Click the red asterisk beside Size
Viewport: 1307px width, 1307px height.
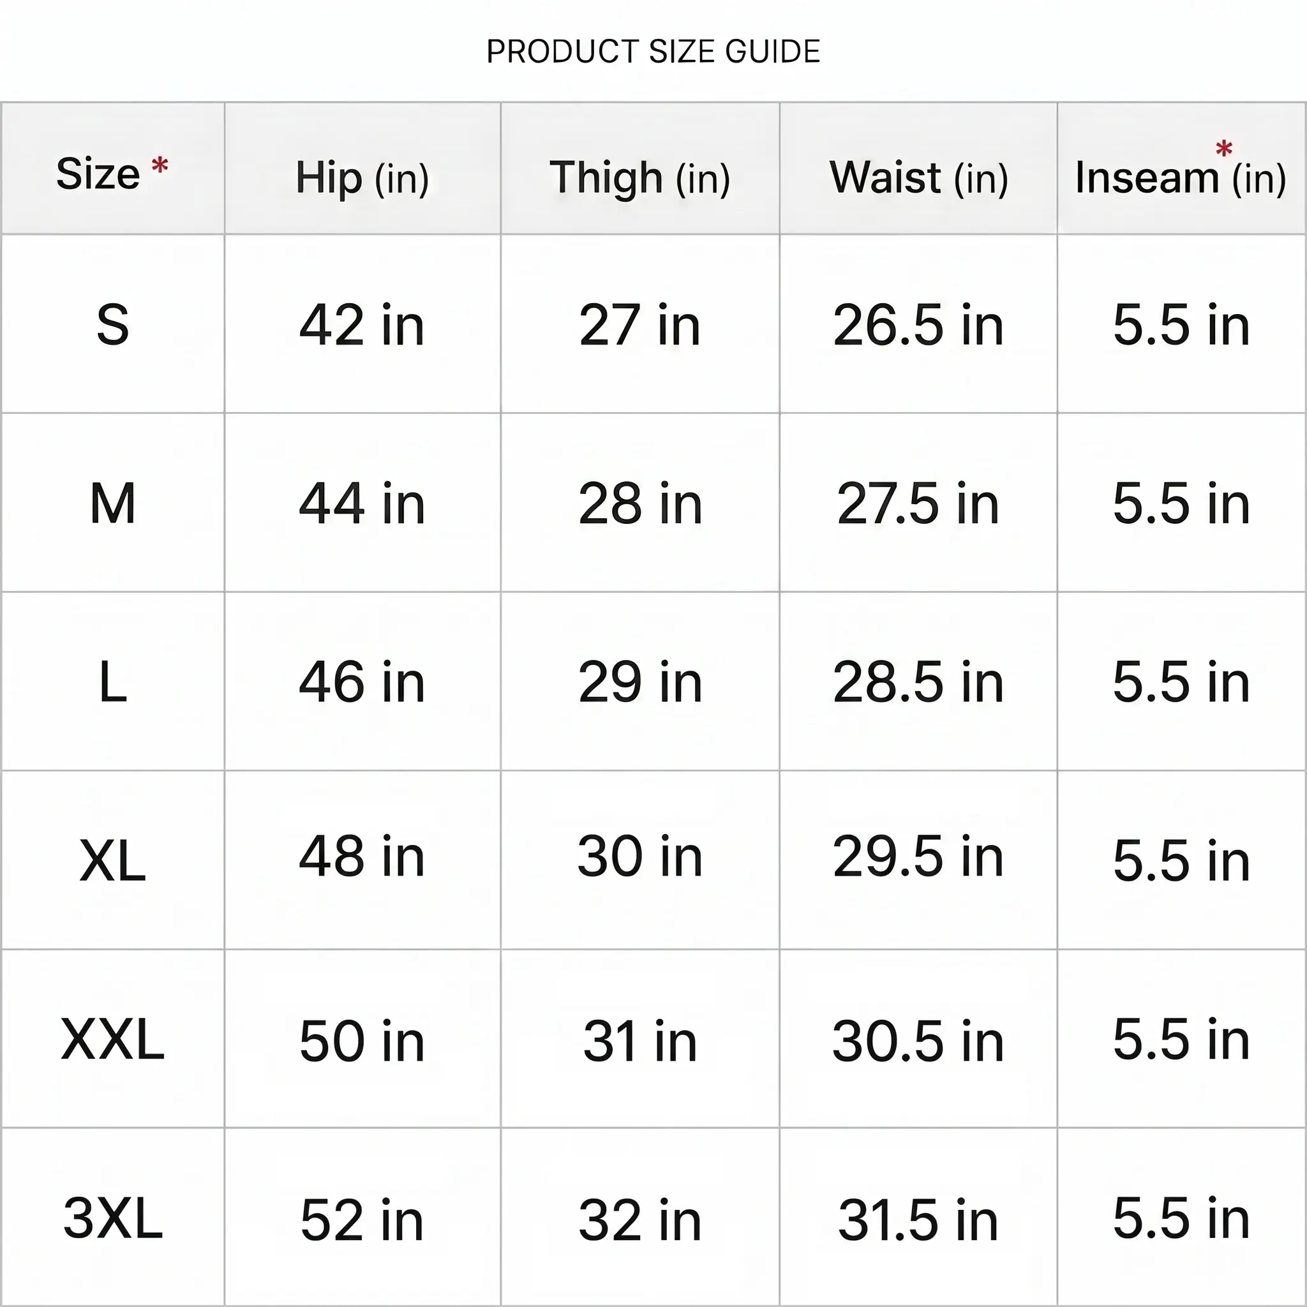pyautogui.click(x=160, y=165)
